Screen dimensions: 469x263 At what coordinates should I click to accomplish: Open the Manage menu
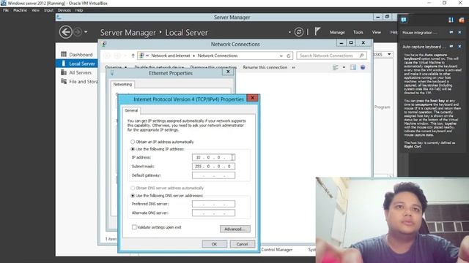(x=337, y=32)
